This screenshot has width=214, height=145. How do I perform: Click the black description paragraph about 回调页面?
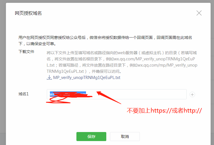point(105,41)
